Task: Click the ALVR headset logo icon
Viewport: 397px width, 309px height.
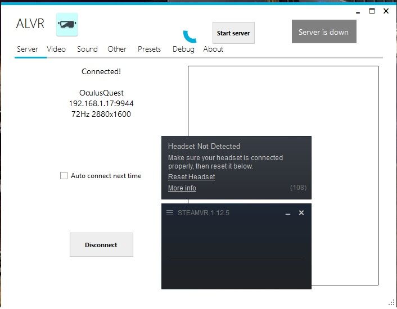Action: tap(67, 24)
